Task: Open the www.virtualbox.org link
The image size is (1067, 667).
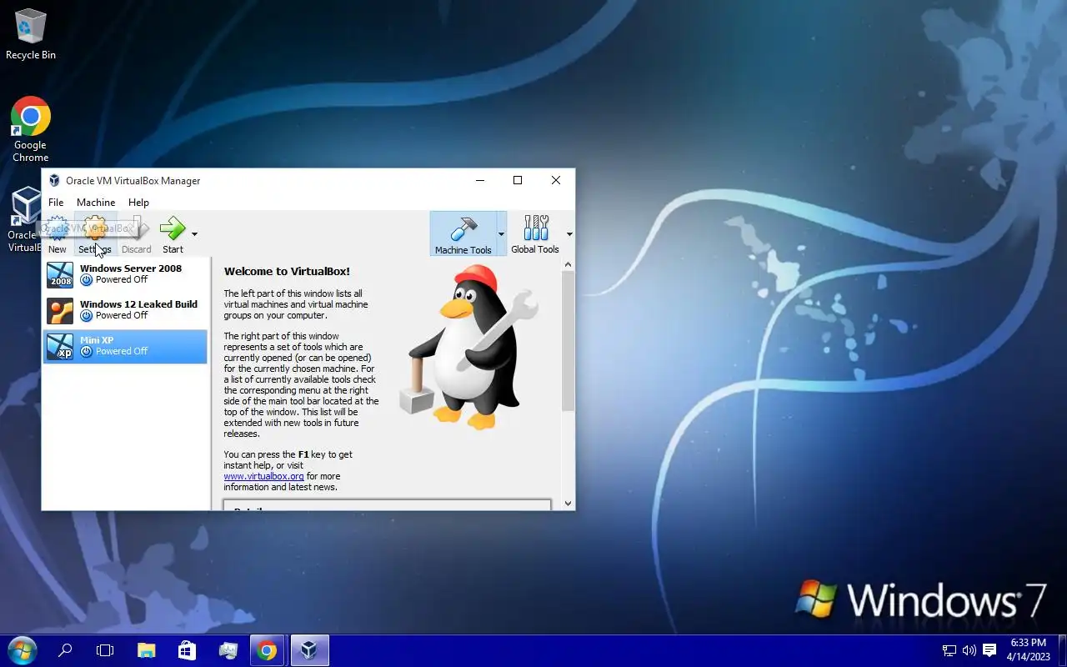Action: [263, 476]
